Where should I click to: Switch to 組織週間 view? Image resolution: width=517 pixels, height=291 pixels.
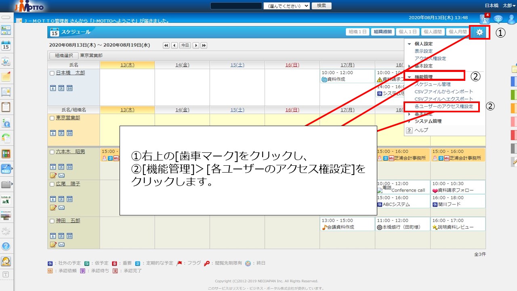[x=382, y=32]
